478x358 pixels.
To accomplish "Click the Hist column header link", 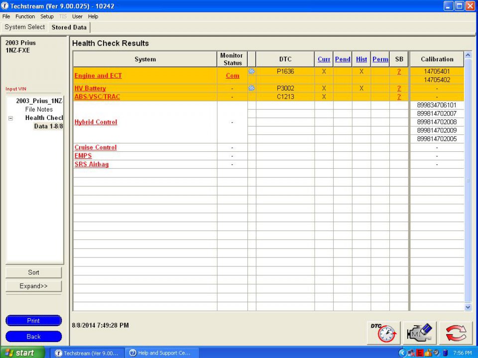I will coord(361,59).
